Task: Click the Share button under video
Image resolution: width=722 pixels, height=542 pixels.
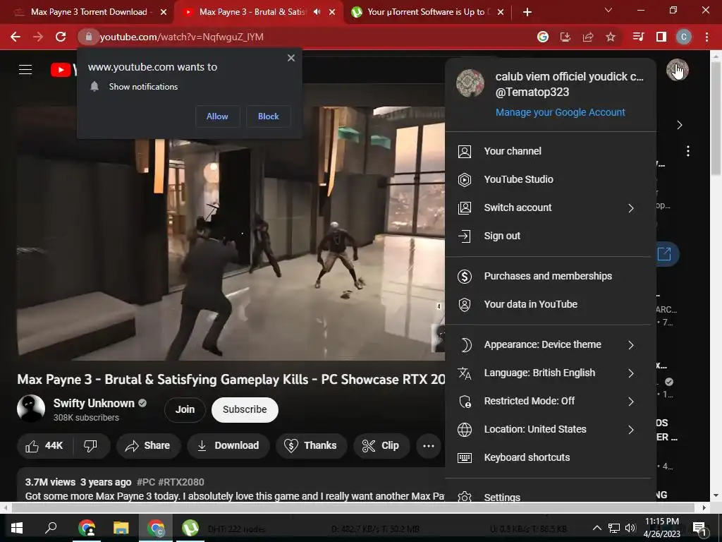Action: [x=148, y=446]
